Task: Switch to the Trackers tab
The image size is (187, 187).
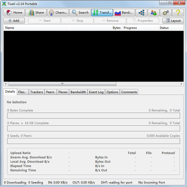Action: (36, 92)
